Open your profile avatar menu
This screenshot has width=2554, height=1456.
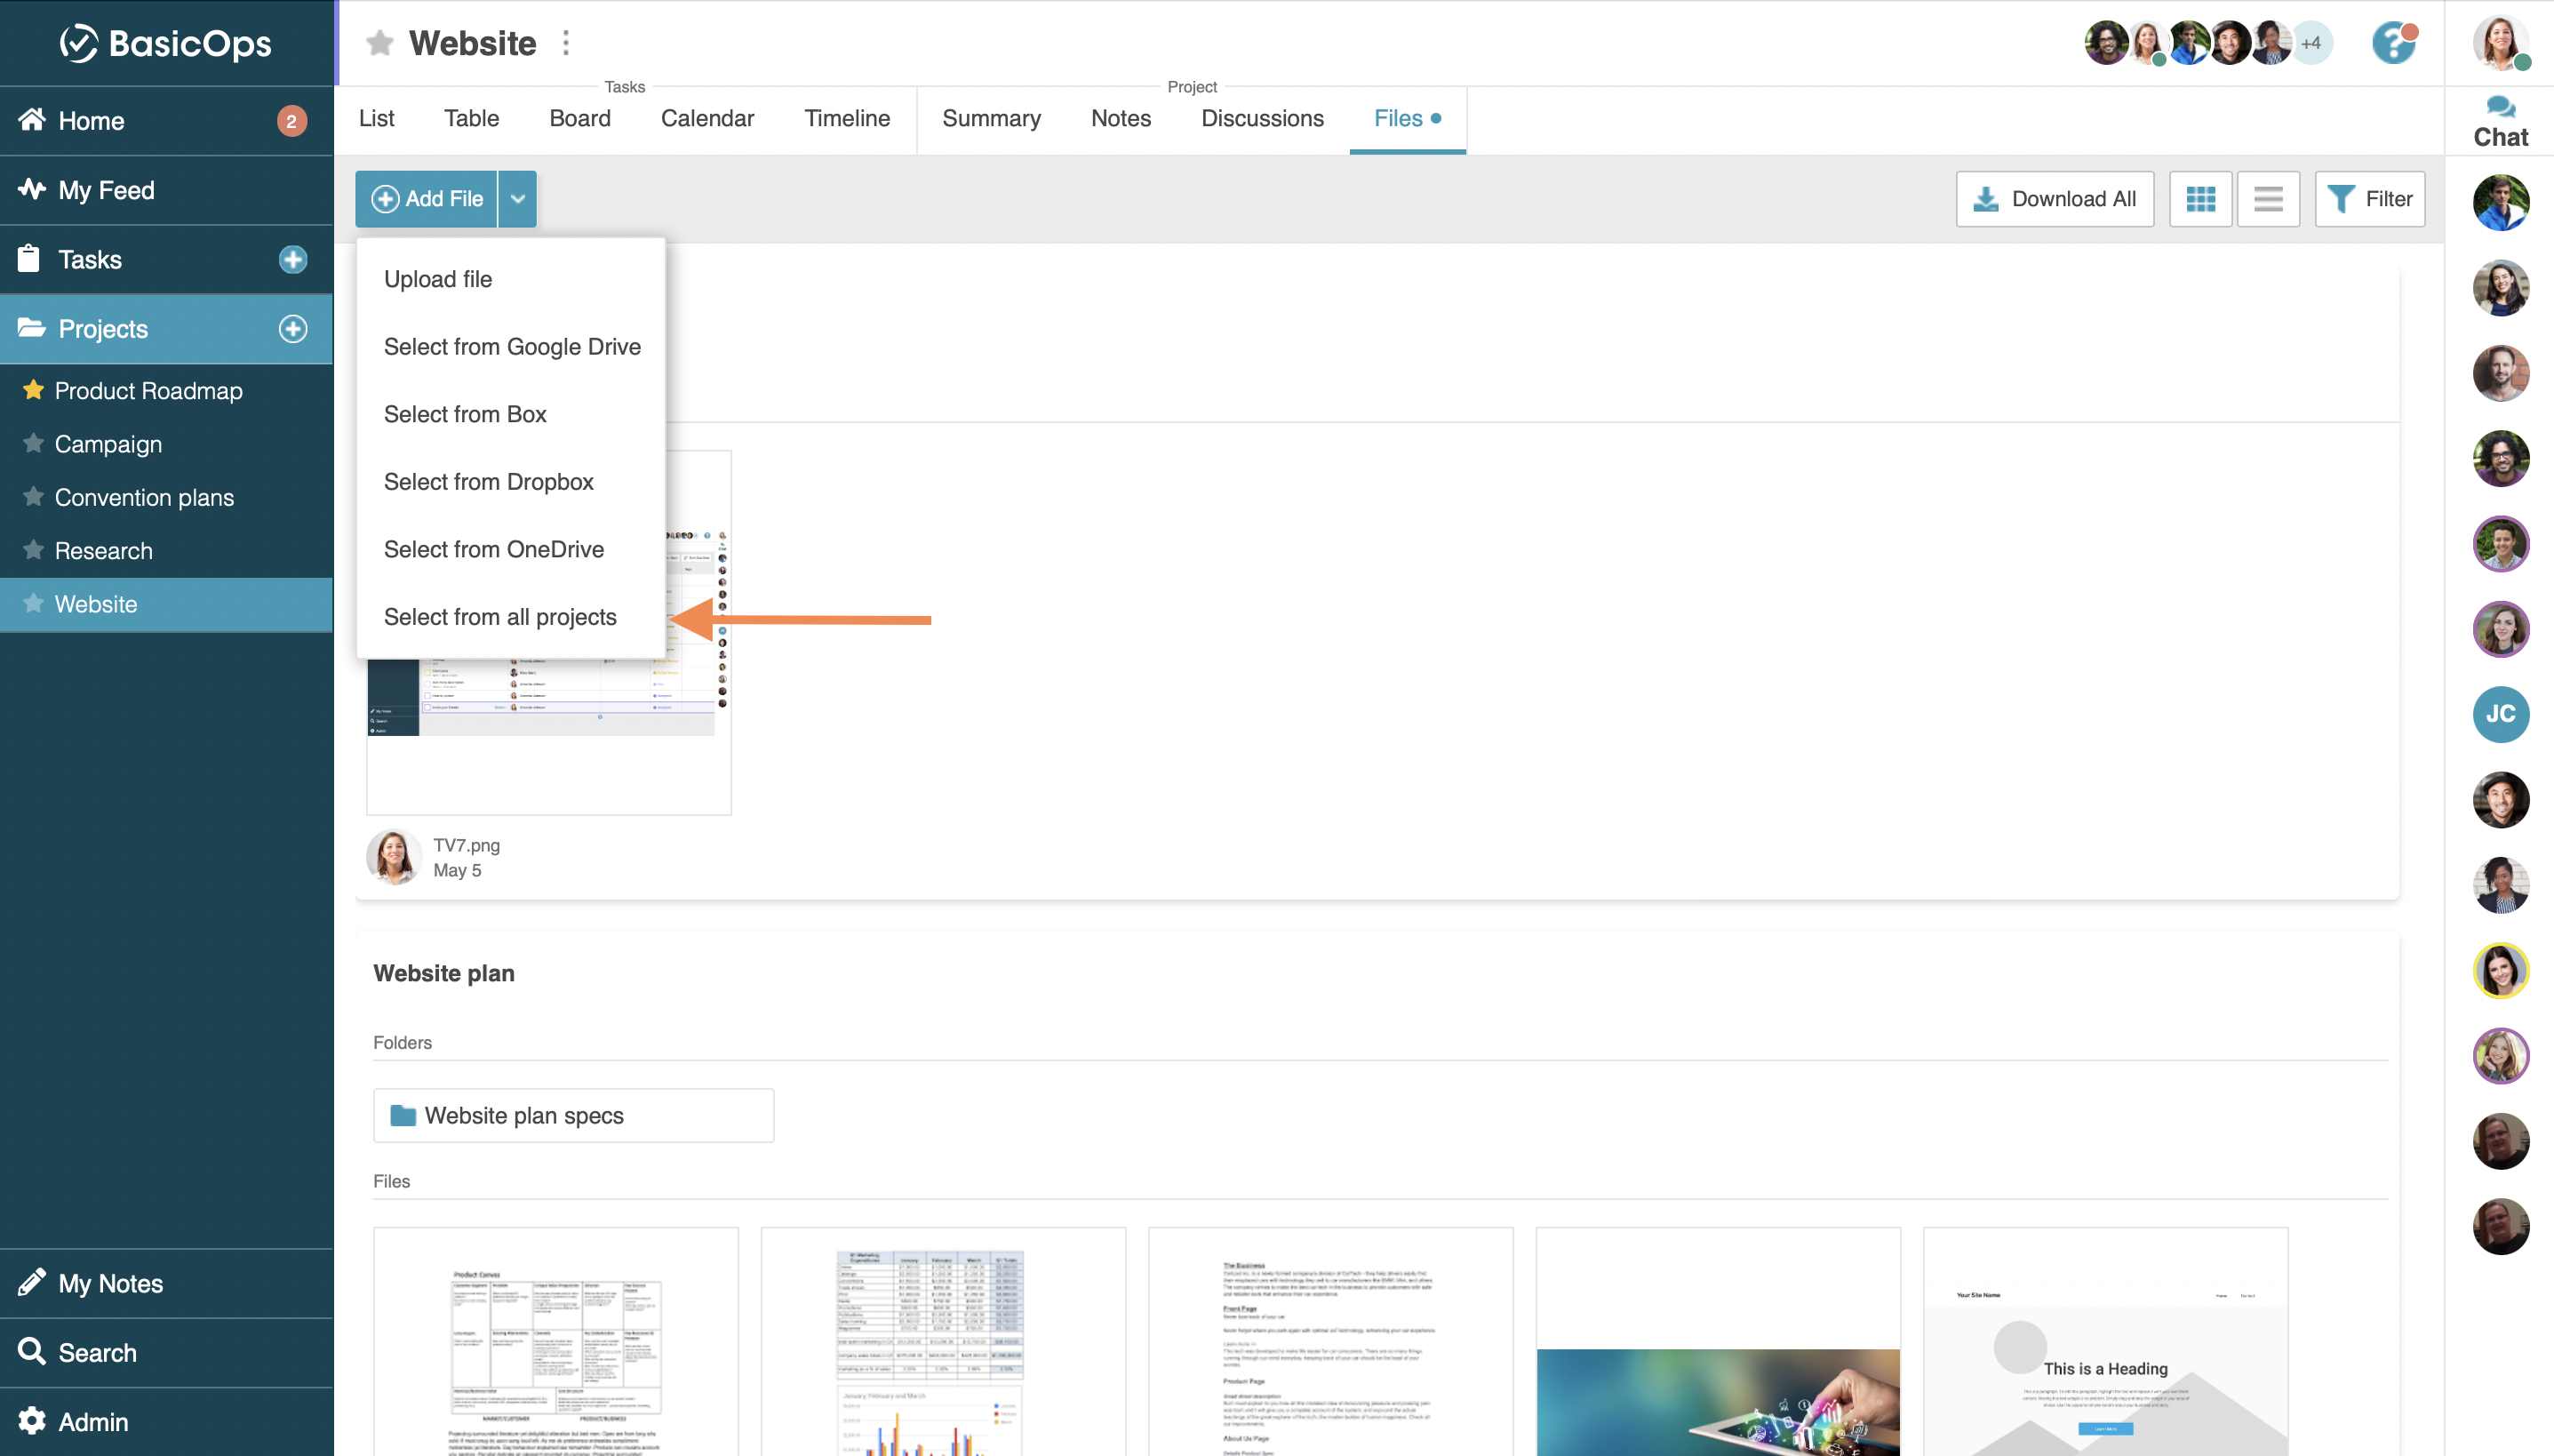tap(2501, 43)
